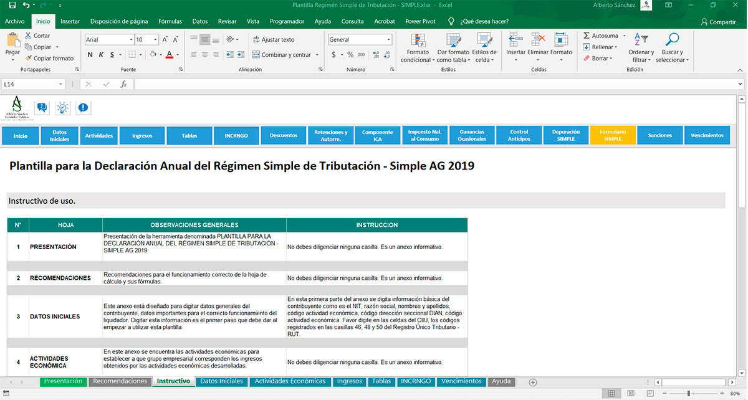
Task: Click the percent style icon
Action: pos(350,55)
